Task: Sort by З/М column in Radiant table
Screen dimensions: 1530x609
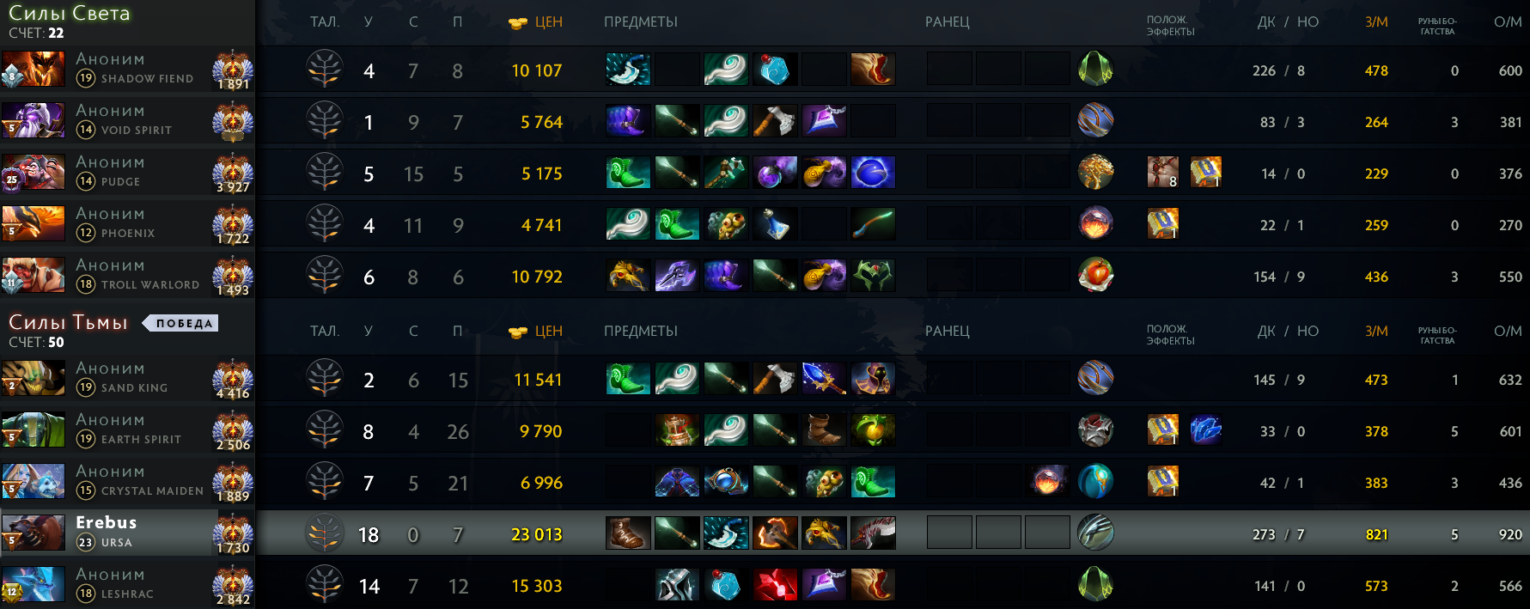Action: click(x=1376, y=22)
